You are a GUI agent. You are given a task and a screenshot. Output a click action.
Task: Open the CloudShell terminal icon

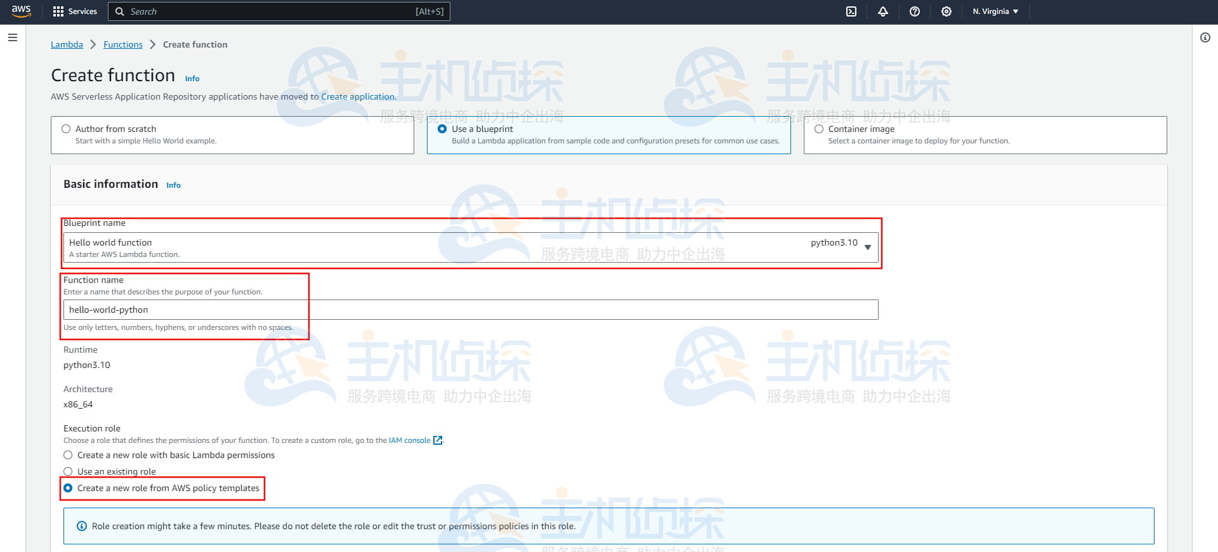851,11
